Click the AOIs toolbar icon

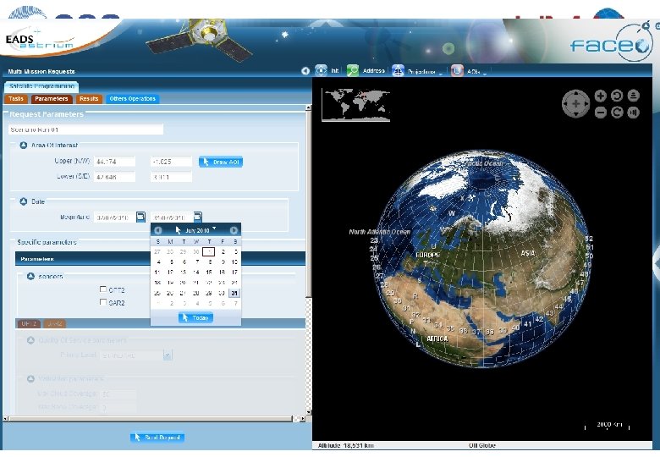457,70
